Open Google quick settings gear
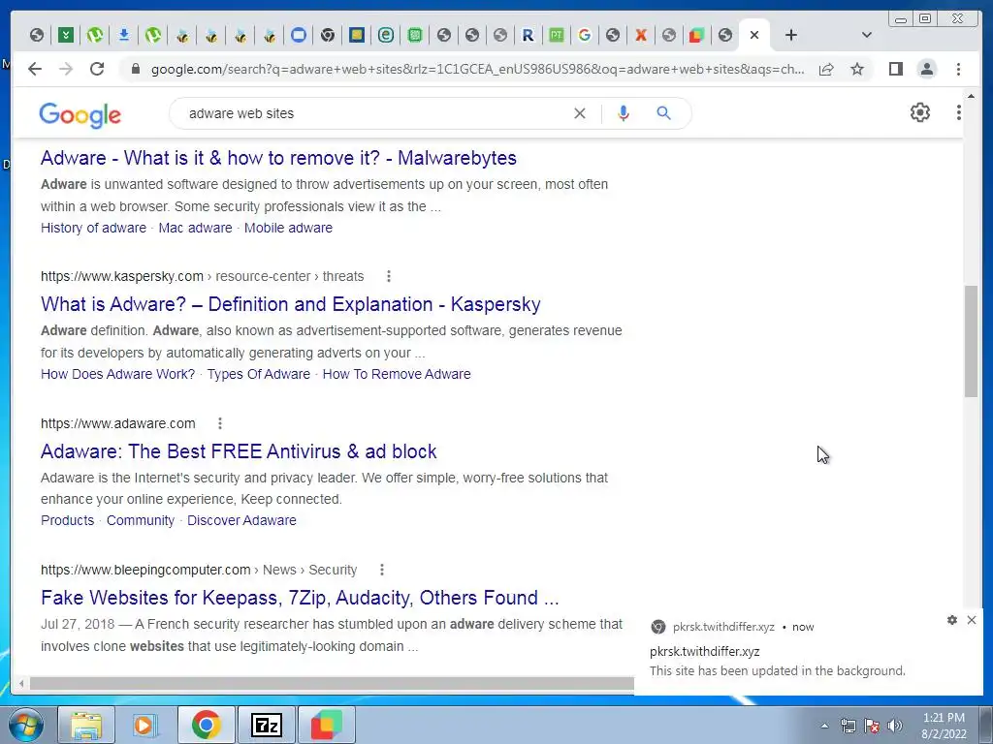This screenshot has height=744, width=993. pyautogui.click(x=920, y=112)
